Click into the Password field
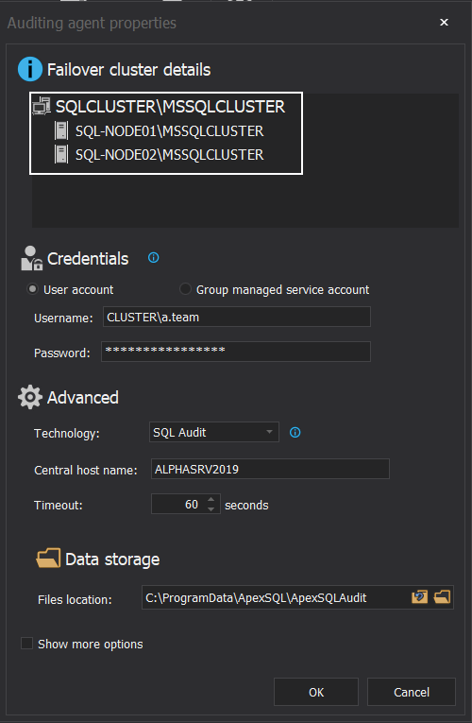The image size is (472, 723). pyautogui.click(x=236, y=352)
